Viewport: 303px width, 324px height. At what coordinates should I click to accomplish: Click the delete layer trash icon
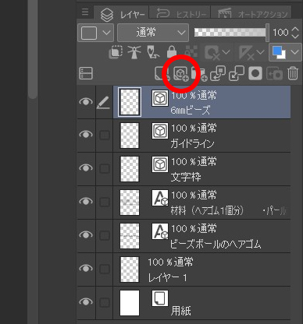[x=293, y=74]
